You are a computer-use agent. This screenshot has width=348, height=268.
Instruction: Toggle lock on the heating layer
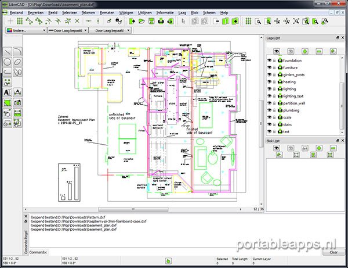[x=275, y=81]
